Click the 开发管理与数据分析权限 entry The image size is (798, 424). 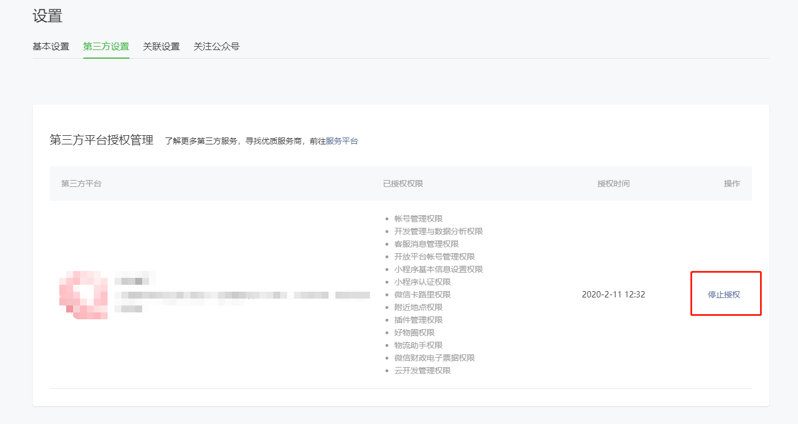click(x=438, y=231)
